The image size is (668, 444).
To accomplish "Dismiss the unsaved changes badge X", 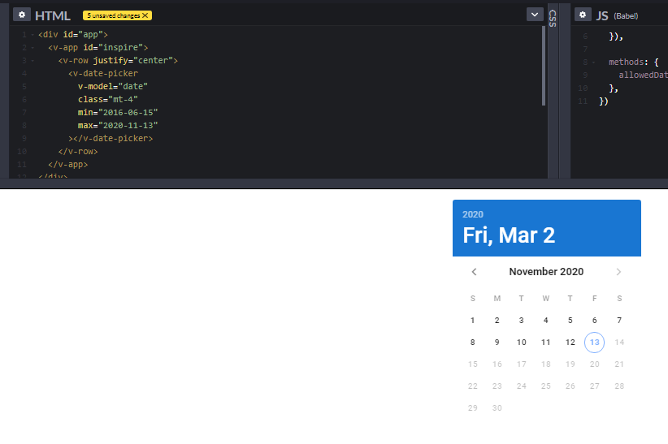I will [x=145, y=15].
